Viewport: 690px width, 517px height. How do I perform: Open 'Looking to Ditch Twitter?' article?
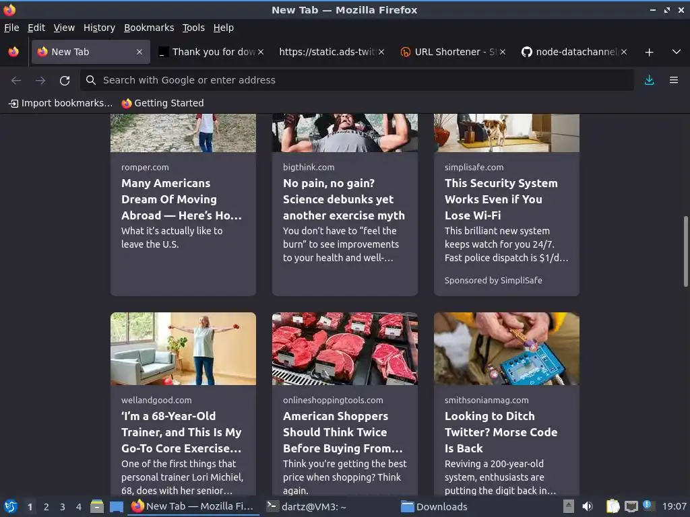[501, 432]
